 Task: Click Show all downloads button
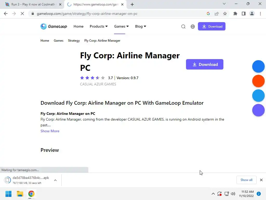[246, 180]
